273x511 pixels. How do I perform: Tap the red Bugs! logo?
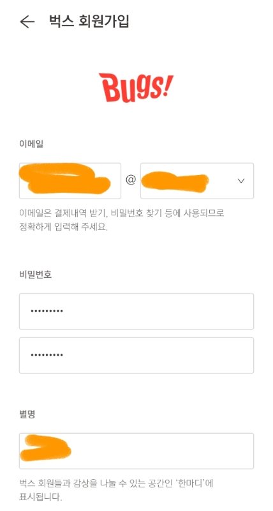pos(136,88)
